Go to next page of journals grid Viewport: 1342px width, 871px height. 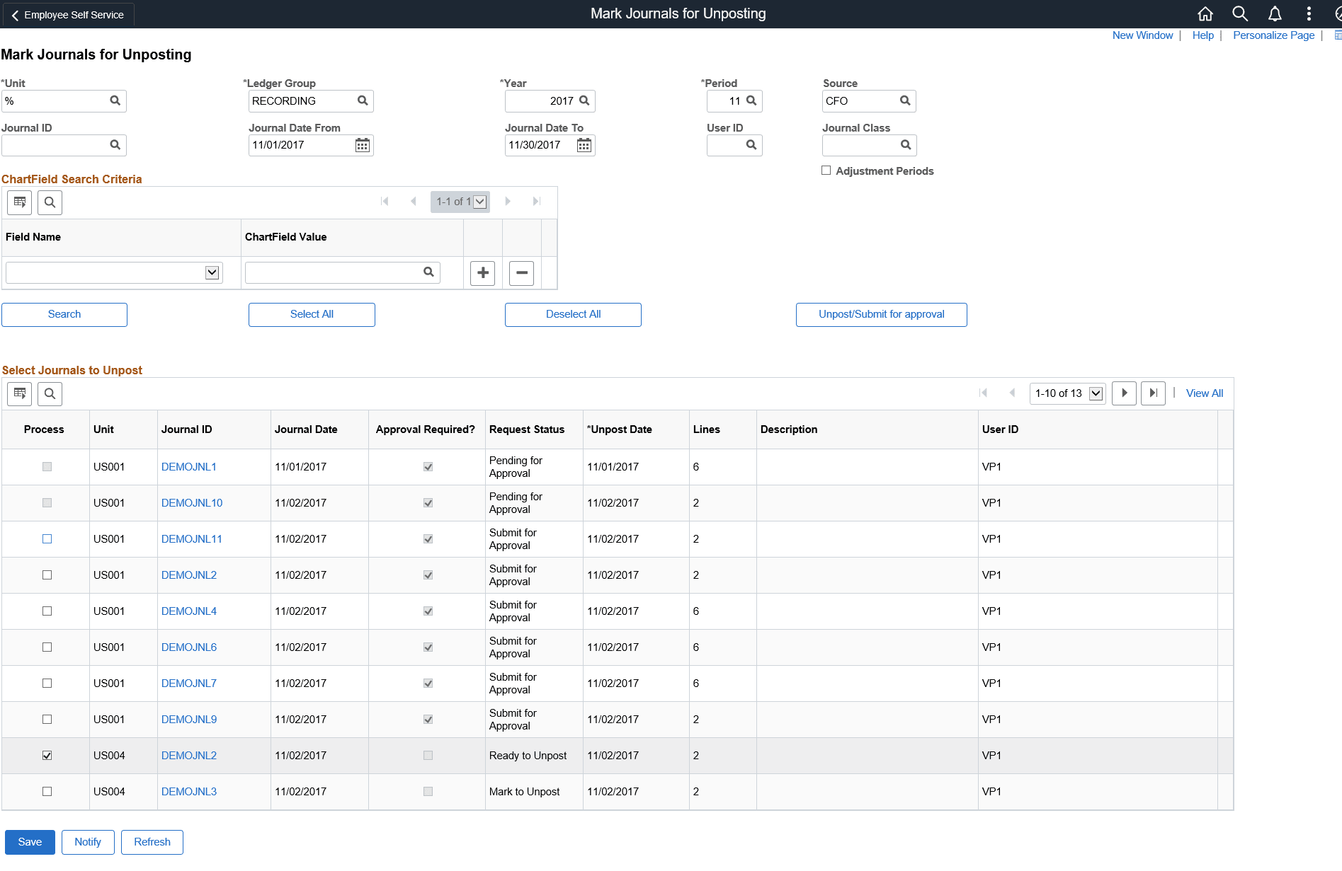coord(1125,393)
